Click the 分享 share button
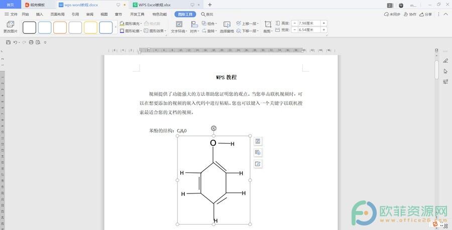 point(425,14)
